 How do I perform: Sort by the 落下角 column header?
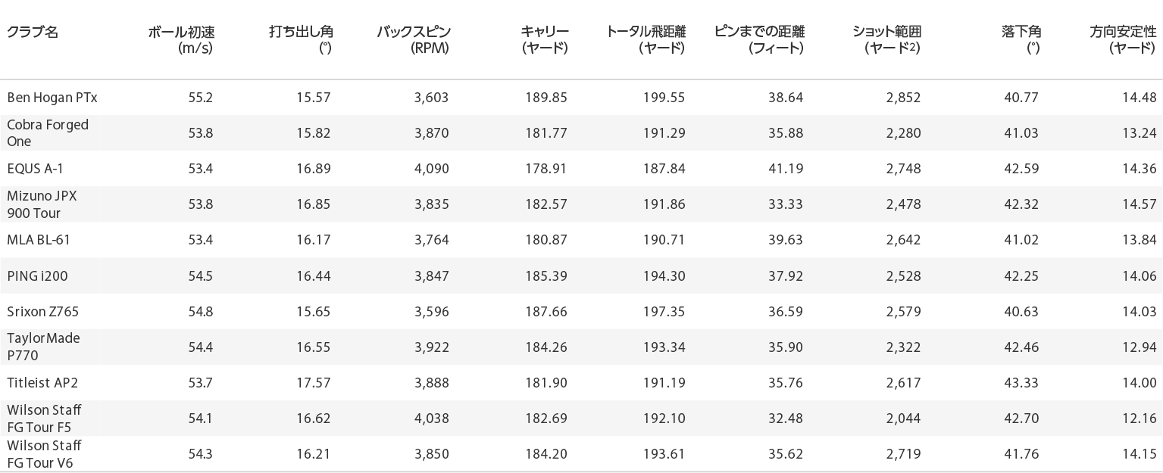click(x=1021, y=40)
